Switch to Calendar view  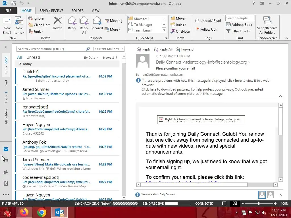(x=6, y=161)
